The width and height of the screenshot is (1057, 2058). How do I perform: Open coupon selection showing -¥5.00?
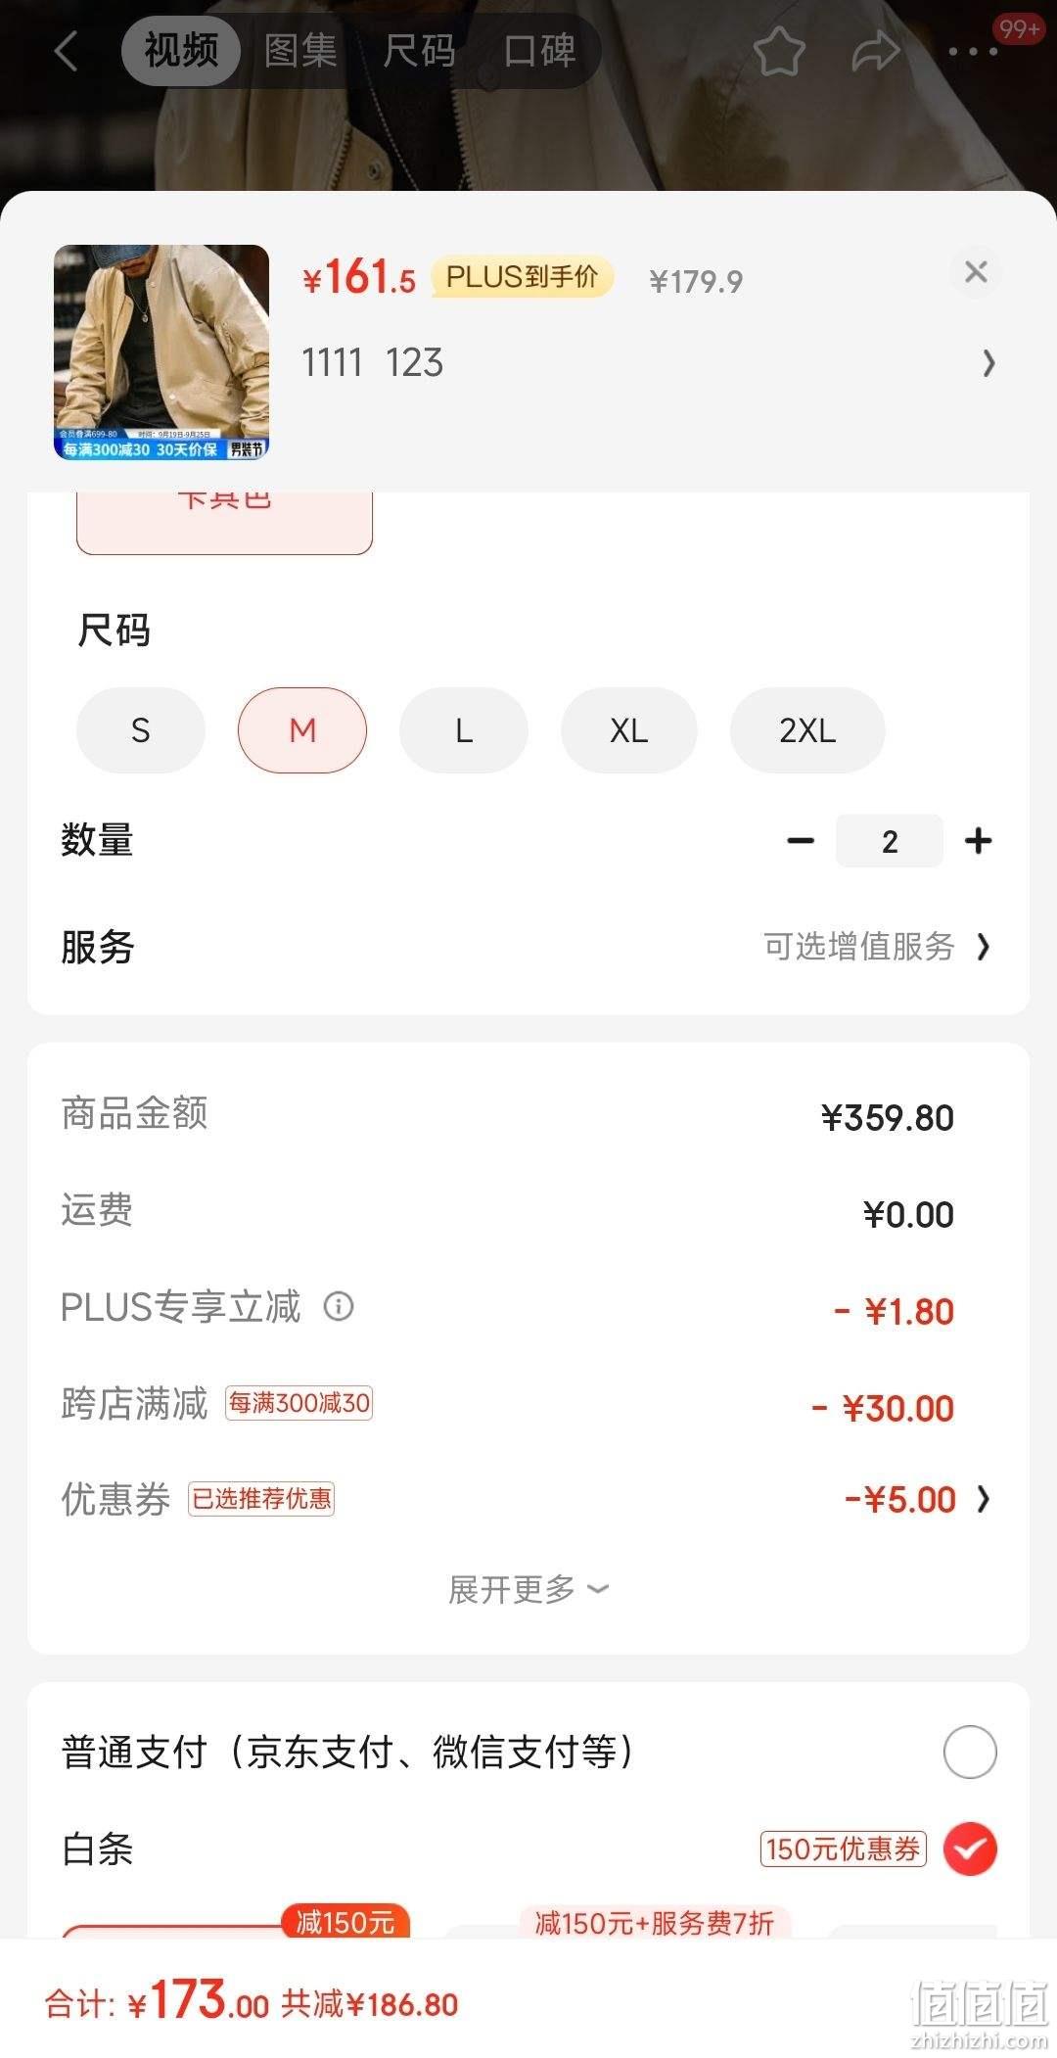point(918,1499)
